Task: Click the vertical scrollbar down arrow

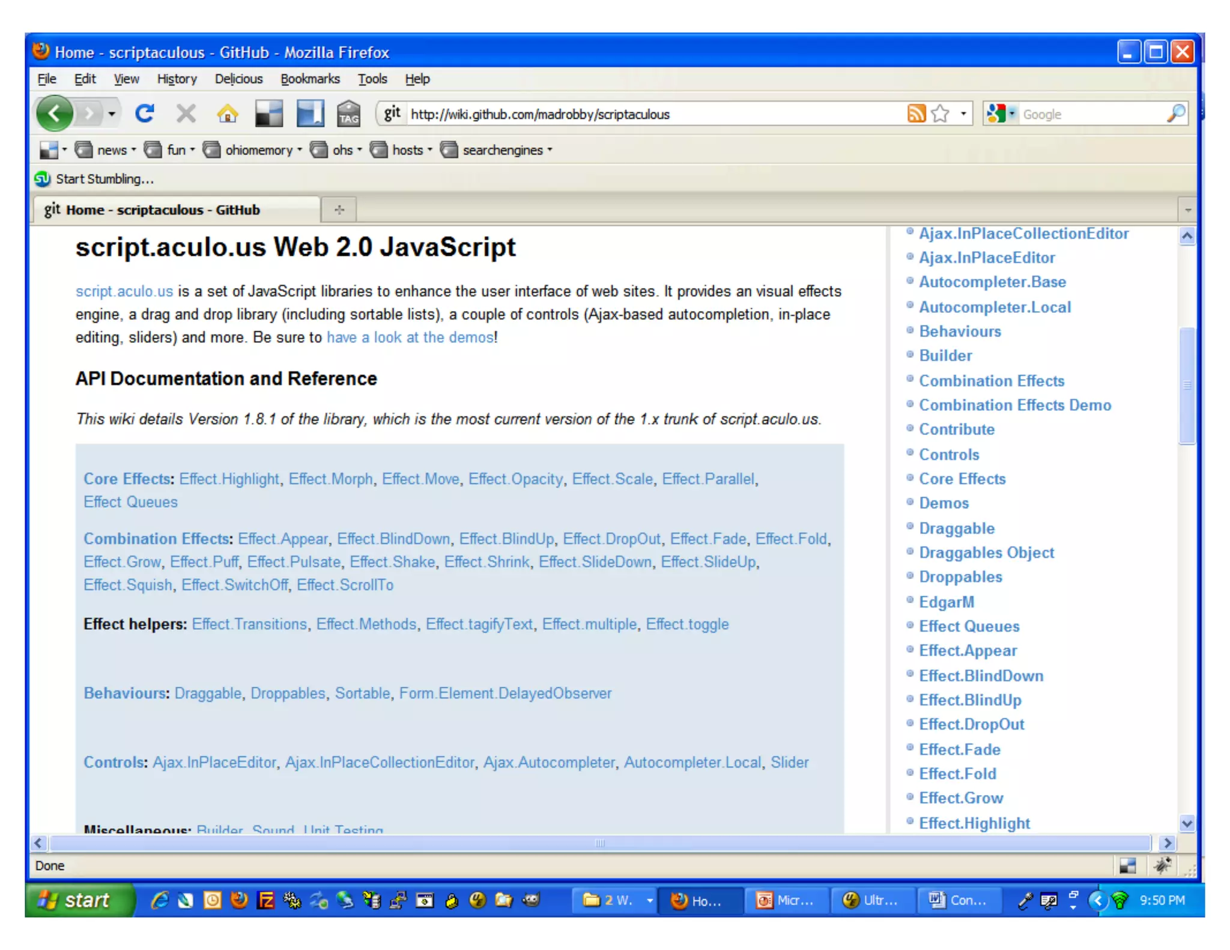Action: coord(1186,823)
